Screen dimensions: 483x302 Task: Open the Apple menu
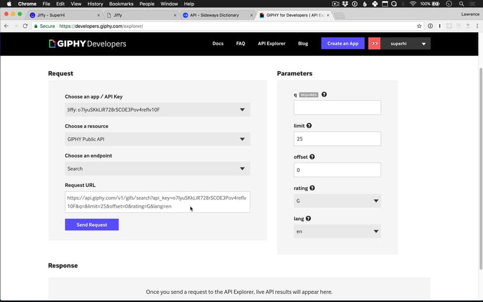point(9,3)
